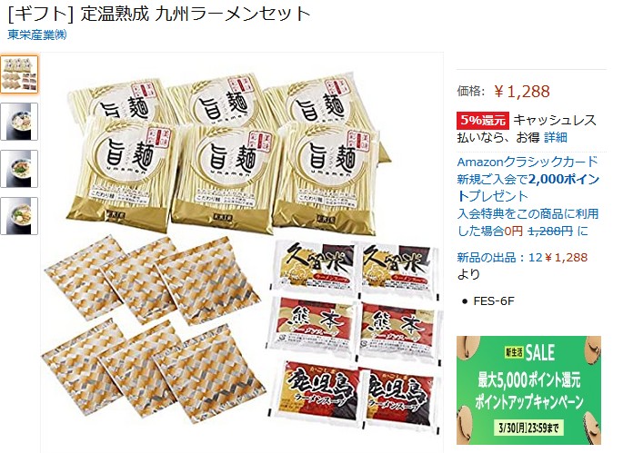This screenshot has width=623, height=453.
Task: Click the 新生活 SALE campaign banner
Action: [528, 390]
